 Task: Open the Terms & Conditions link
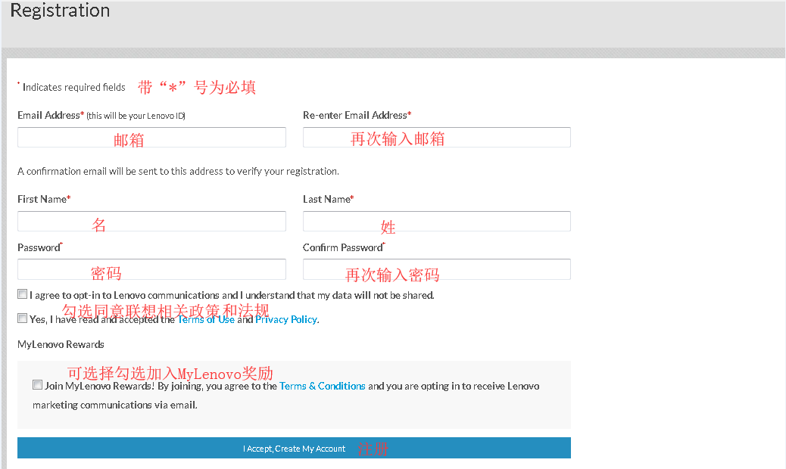click(x=323, y=386)
